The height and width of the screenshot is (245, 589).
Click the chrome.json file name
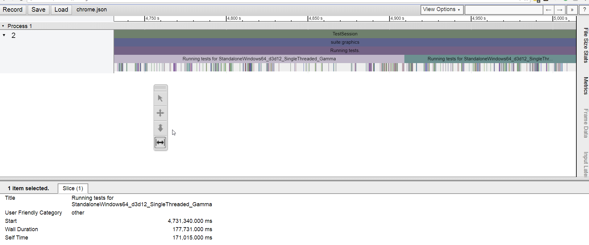point(92,10)
